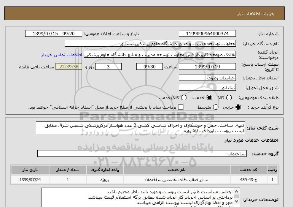
Task: Click the scroll up arrow in buyer notes
Action: (x=236, y=191)
